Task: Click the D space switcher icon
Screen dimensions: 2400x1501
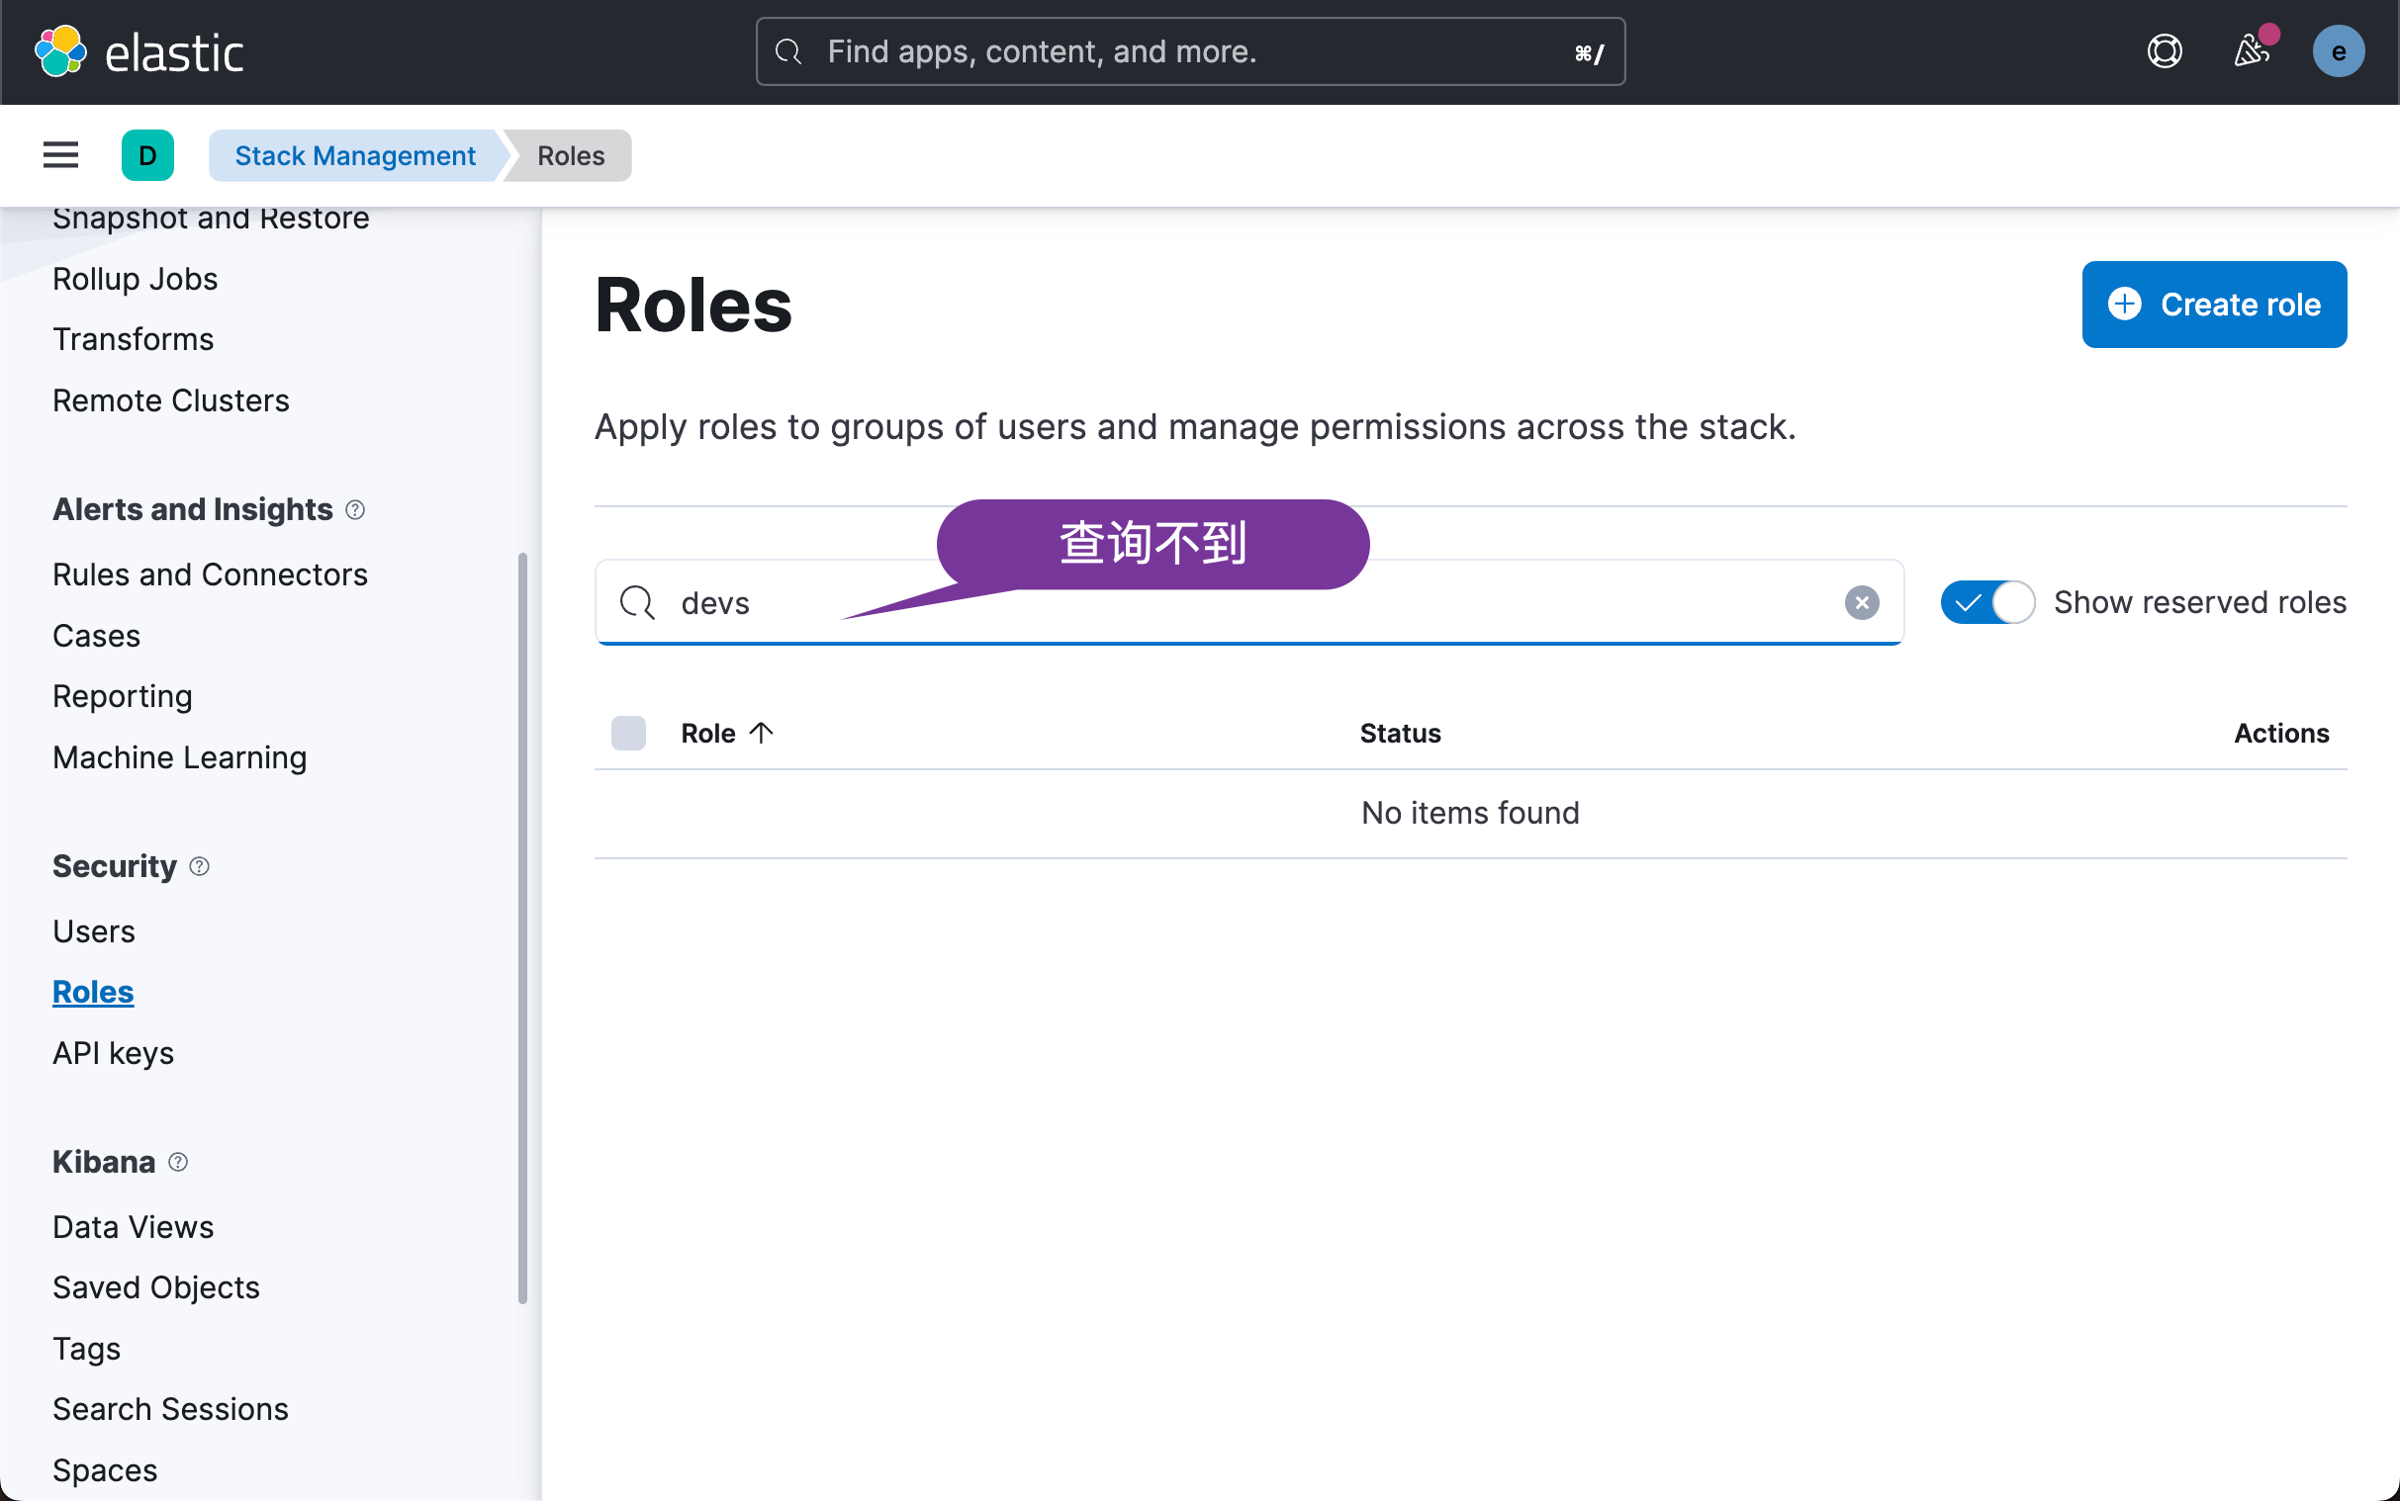Action: (x=147, y=155)
